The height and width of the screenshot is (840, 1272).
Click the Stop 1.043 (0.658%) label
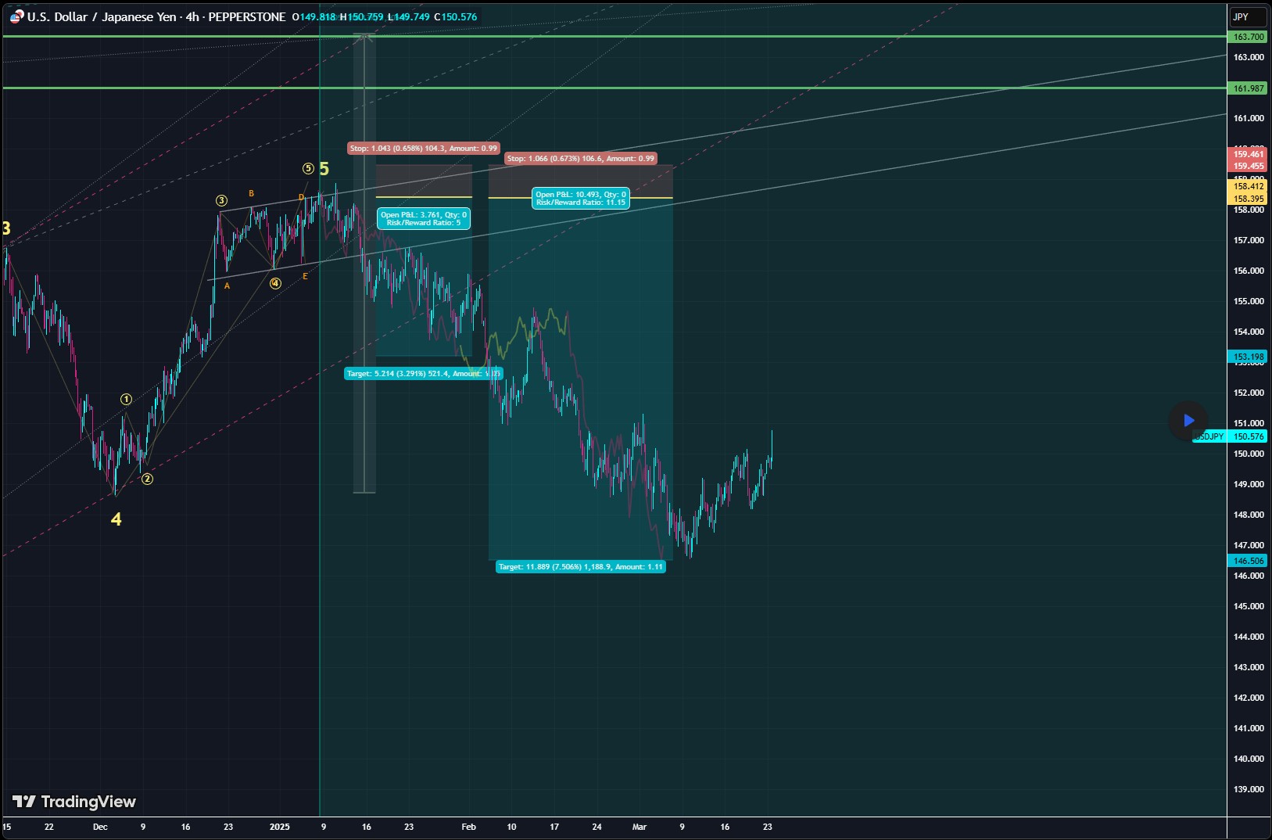point(423,149)
